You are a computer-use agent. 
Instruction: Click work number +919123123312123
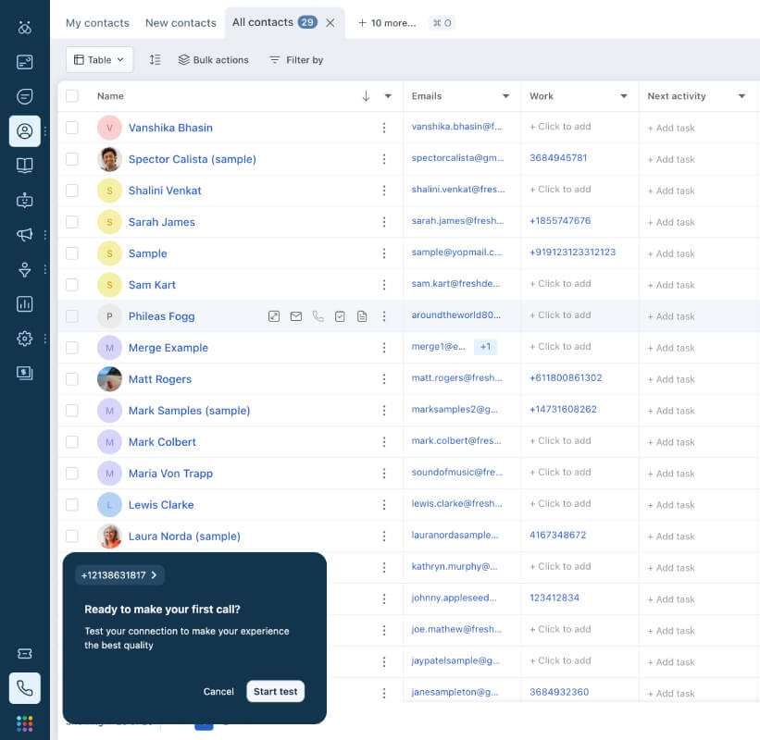click(572, 253)
